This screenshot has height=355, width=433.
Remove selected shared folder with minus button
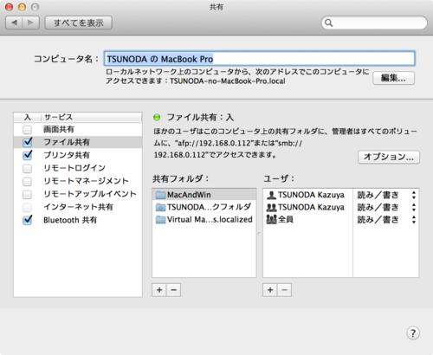point(173,290)
